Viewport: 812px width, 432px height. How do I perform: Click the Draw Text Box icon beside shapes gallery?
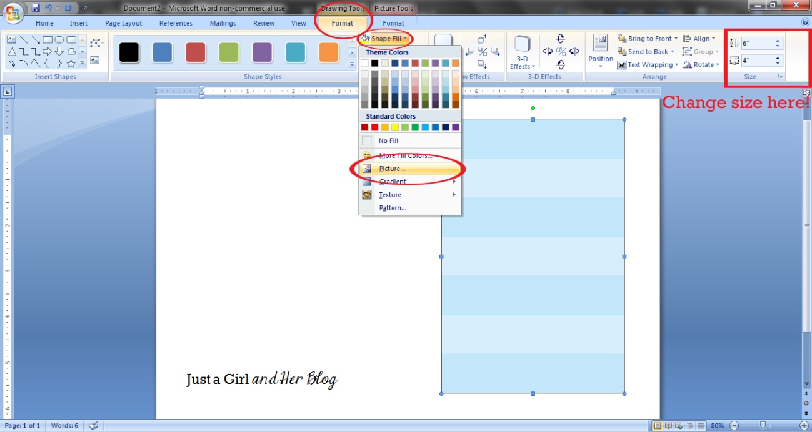coord(95,61)
